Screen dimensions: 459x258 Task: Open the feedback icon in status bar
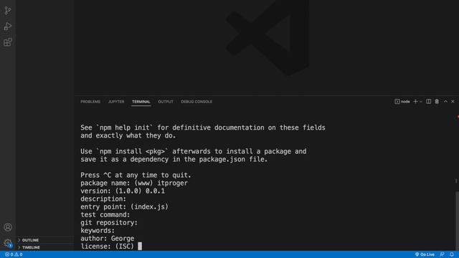point(442,254)
